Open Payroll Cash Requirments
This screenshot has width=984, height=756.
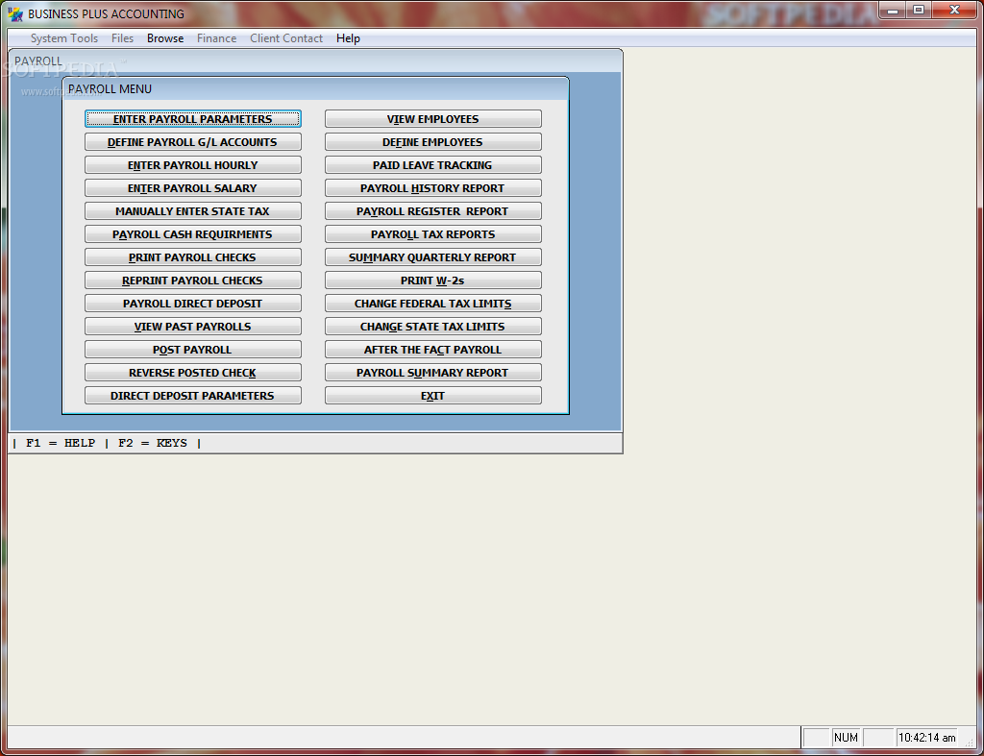tap(192, 234)
